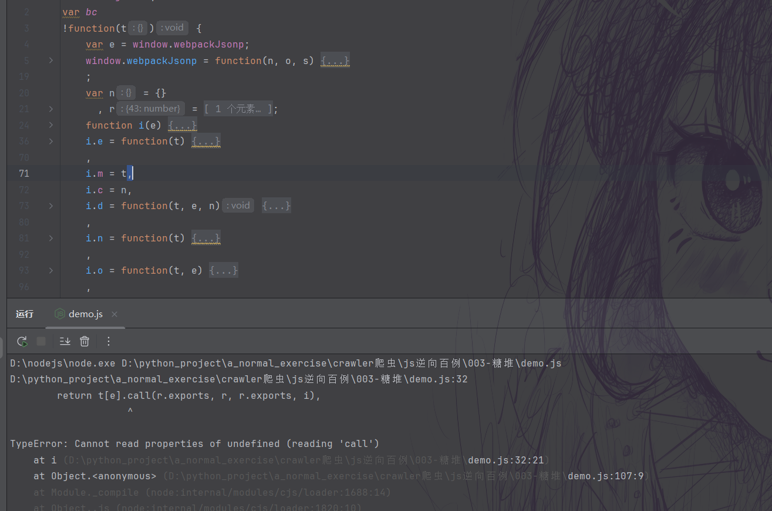
Task: Unfold the {...} body of i.o function
Action: tap(224, 270)
